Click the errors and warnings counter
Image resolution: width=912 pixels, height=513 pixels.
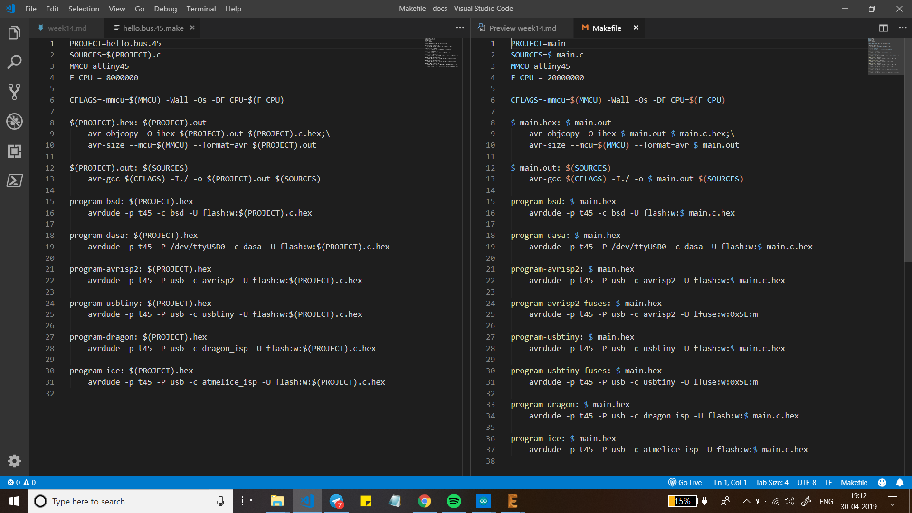tap(21, 482)
